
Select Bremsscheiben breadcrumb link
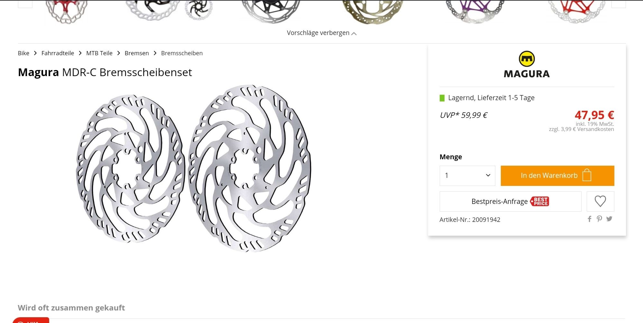coord(182,53)
